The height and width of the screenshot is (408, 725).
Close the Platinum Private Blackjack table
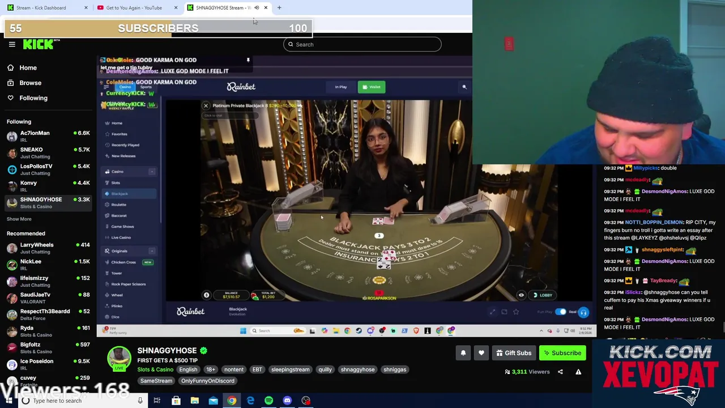coord(206,105)
